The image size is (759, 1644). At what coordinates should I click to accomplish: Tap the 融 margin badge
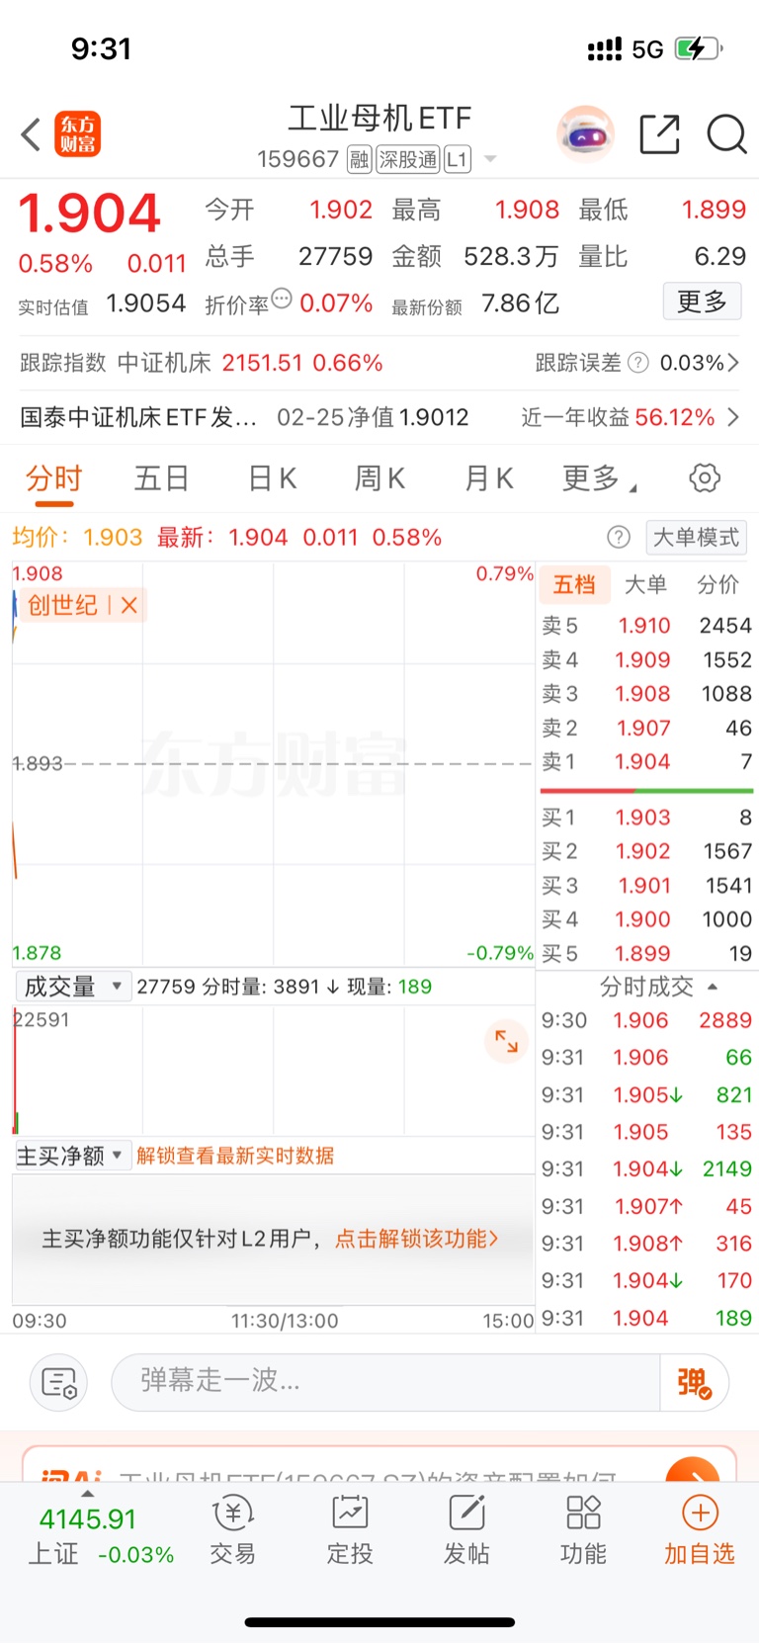click(x=360, y=159)
